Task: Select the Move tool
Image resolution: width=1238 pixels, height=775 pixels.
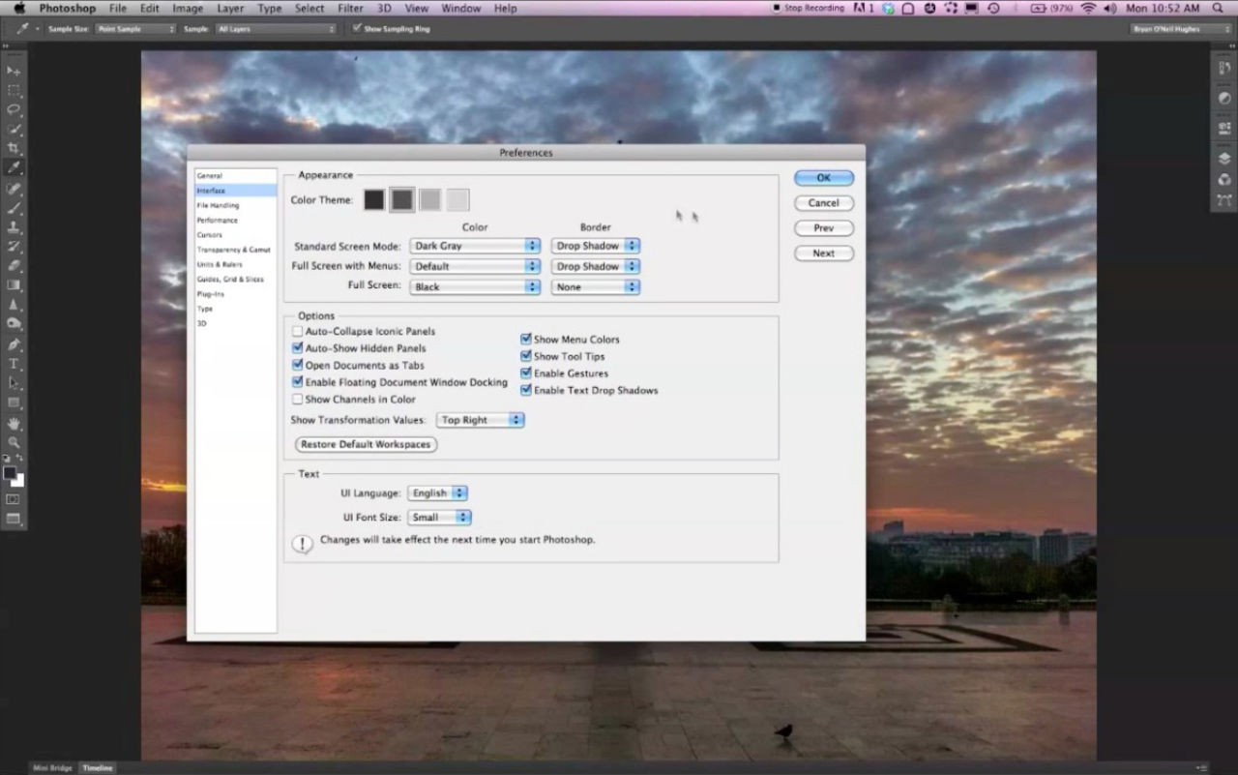Action: pos(14,72)
